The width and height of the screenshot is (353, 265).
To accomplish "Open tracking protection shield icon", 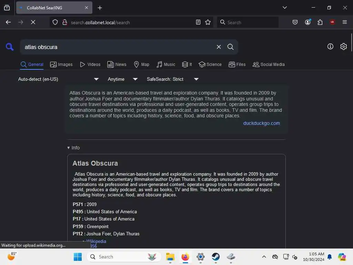I will click(55, 22).
